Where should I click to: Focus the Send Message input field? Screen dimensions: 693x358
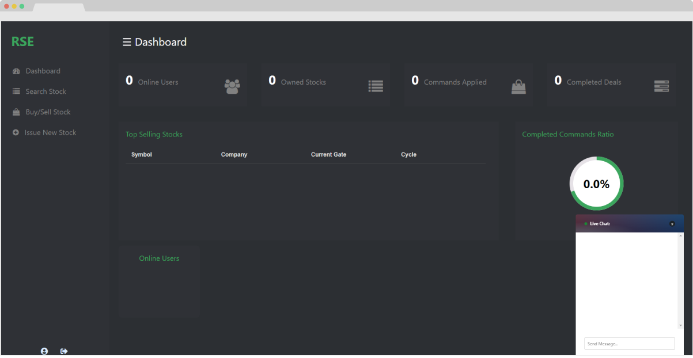point(629,344)
